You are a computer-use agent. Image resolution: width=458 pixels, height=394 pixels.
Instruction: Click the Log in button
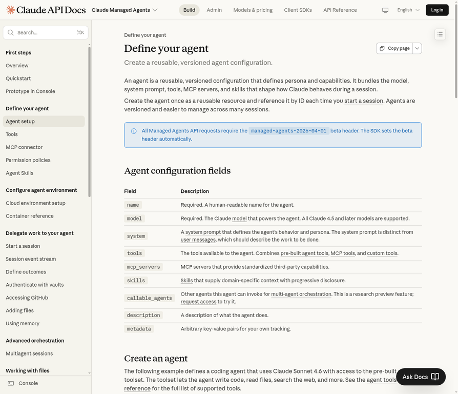pyautogui.click(x=436, y=9)
